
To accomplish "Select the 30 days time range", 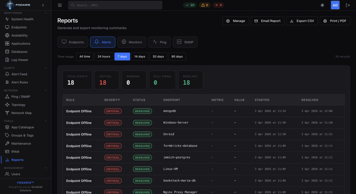I will tap(158, 57).
